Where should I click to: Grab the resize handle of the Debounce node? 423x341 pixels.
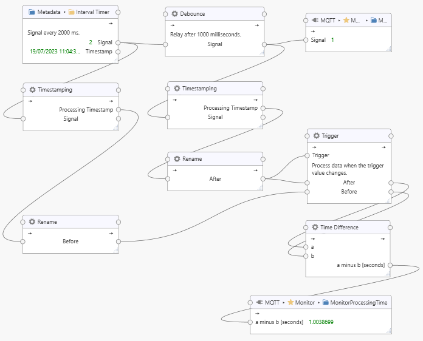click(x=261, y=53)
